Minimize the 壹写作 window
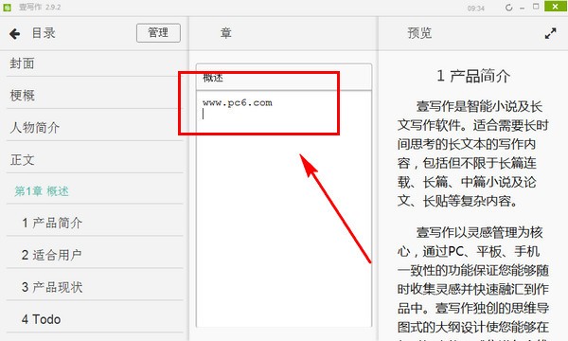568x341 pixels. pyautogui.click(x=522, y=8)
